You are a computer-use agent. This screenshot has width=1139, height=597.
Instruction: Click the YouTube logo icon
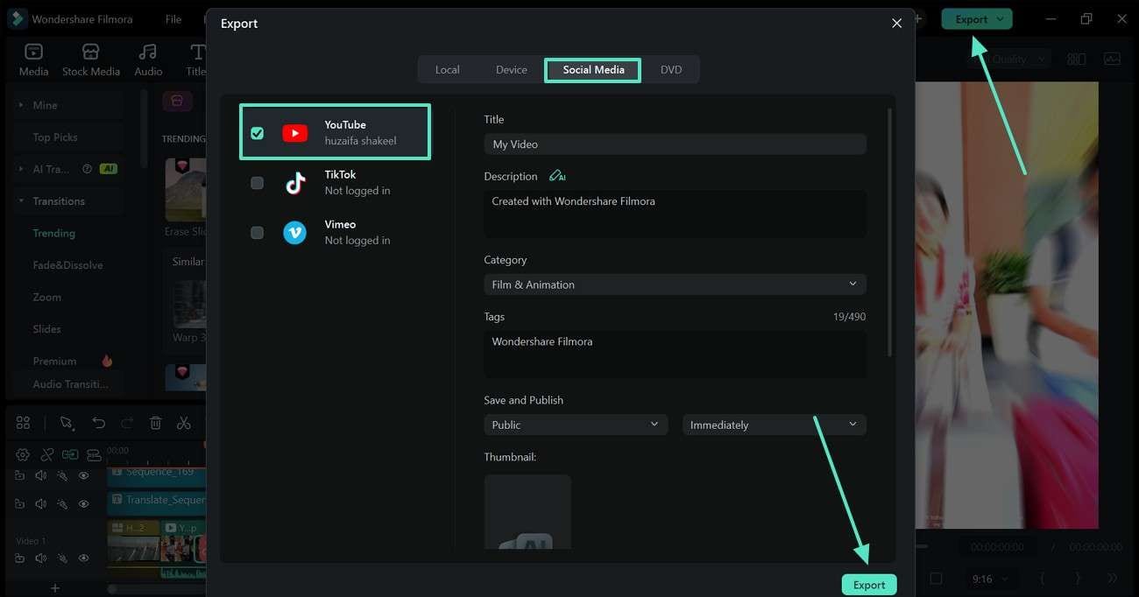[294, 133]
